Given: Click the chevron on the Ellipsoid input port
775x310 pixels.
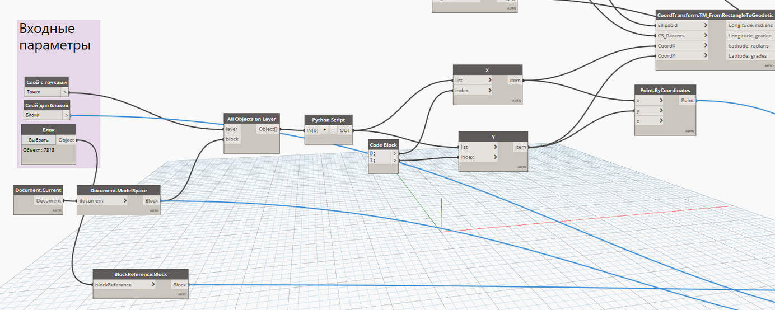Looking at the screenshot, I should (x=705, y=25).
